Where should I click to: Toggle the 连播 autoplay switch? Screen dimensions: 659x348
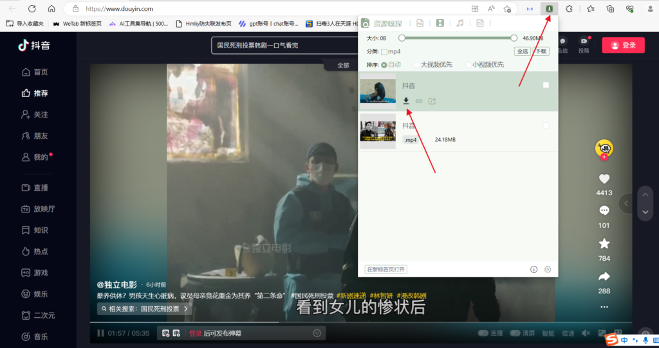(x=483, y=333)
